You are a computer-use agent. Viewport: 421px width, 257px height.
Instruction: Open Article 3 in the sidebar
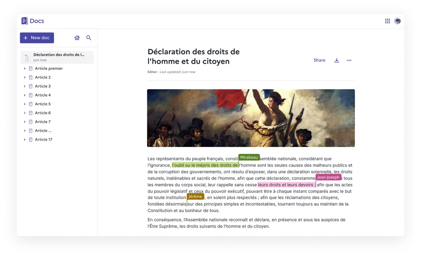[43, 86]
